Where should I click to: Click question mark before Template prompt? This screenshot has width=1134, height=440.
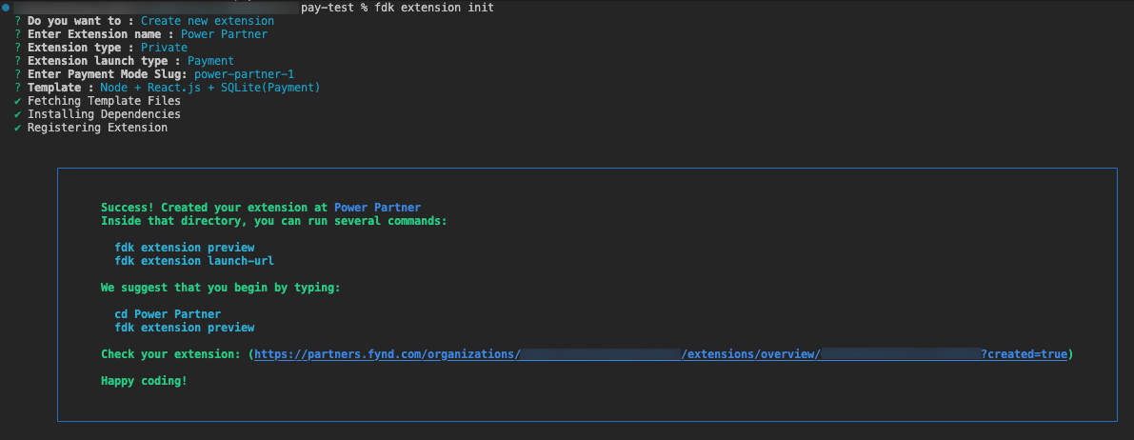(18, 88)
